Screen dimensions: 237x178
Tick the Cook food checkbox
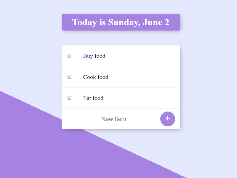tap(69, 77)
